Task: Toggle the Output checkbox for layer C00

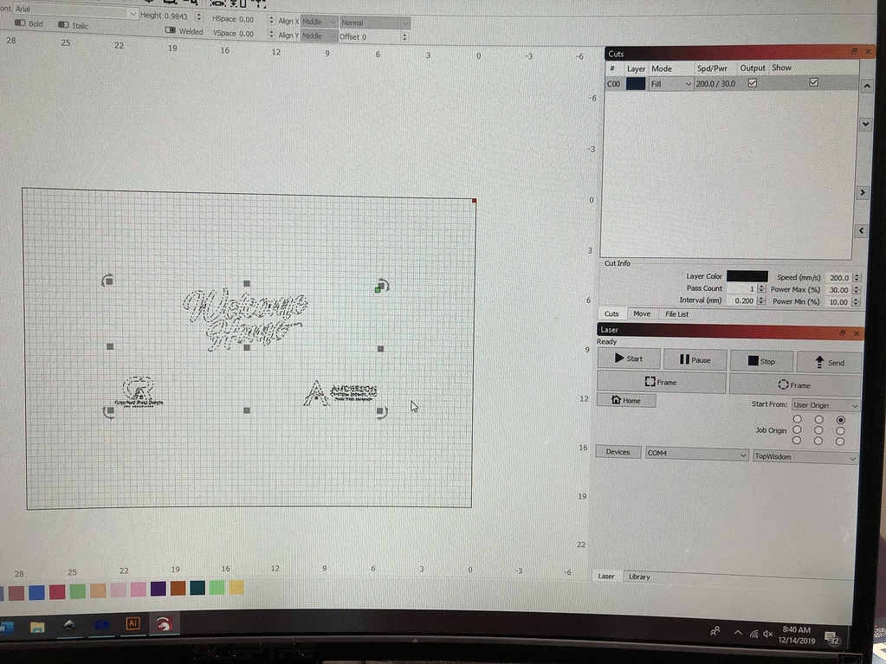Action: [752, 83]
